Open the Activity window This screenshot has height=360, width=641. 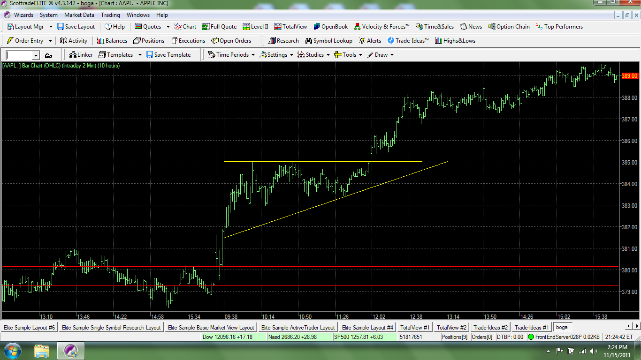coord(74,41)
